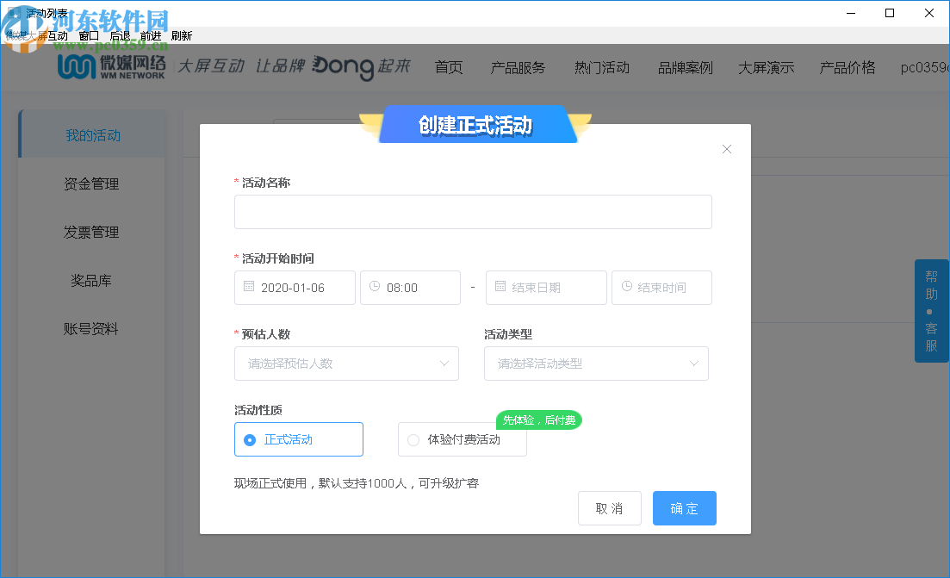
Task: Cancel the dialog via the 取消 button
Action: pyautogui.click(x=609, y=508)
